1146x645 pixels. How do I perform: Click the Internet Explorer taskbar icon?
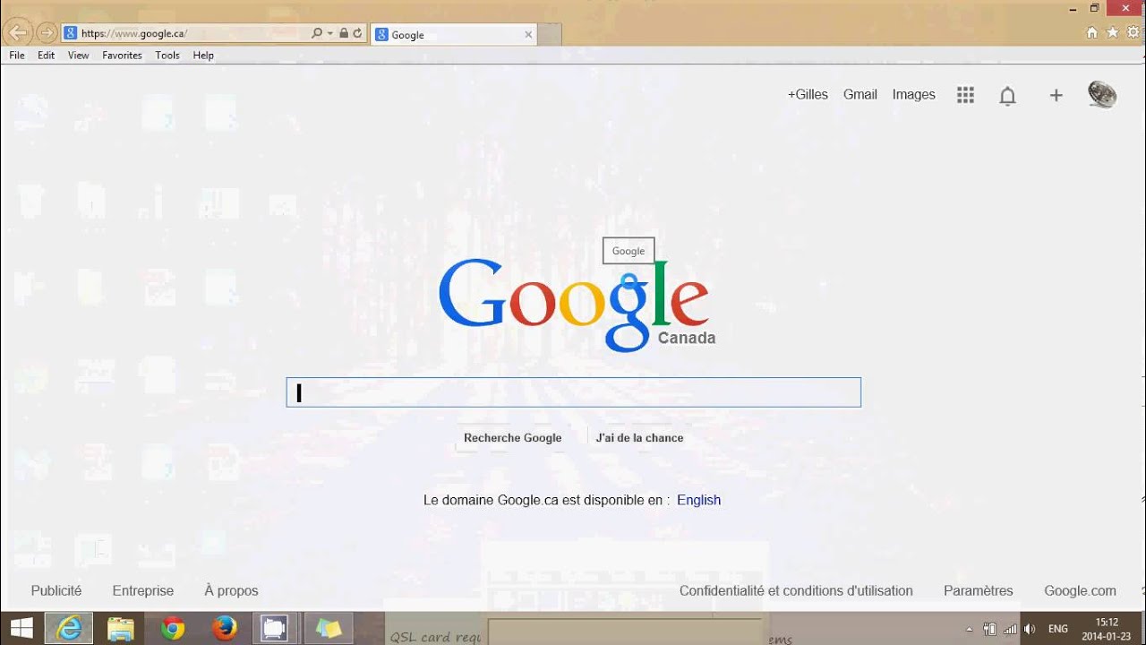69,629
